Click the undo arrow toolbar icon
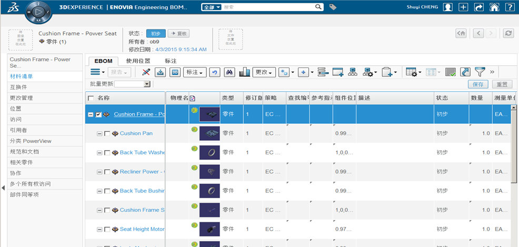This screenshot has width=519, height=247. (x=214, y=72)
